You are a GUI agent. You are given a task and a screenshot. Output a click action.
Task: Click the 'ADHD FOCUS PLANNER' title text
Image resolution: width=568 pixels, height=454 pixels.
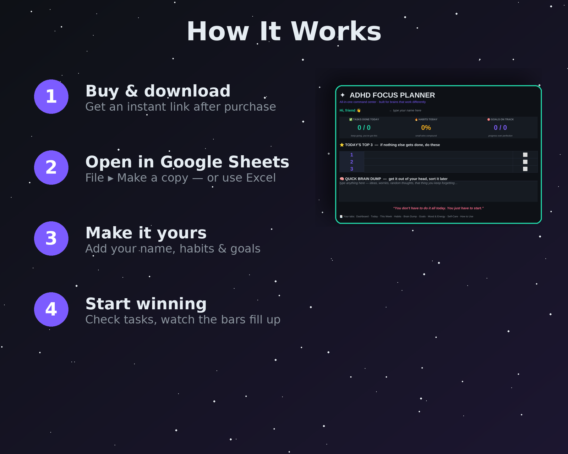392,95
